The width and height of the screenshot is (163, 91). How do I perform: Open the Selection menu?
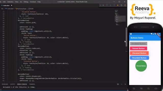(x=10, y=2)
